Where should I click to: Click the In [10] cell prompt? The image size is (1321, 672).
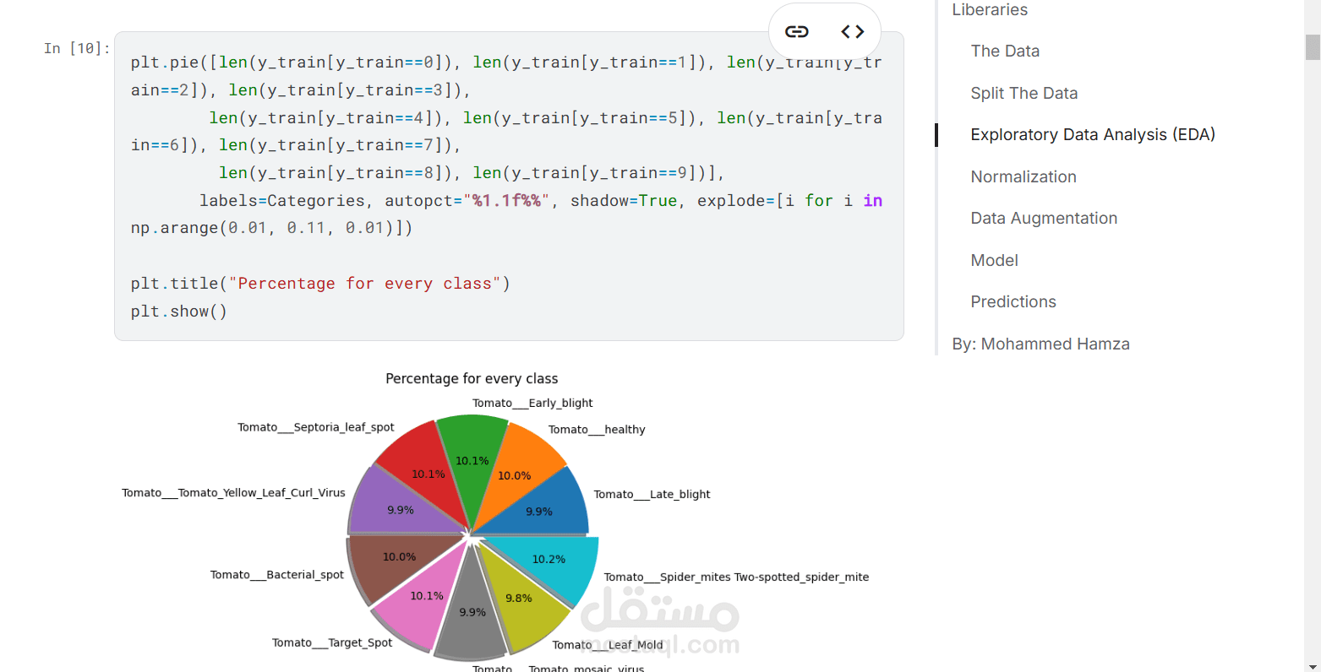coord(77,49)
